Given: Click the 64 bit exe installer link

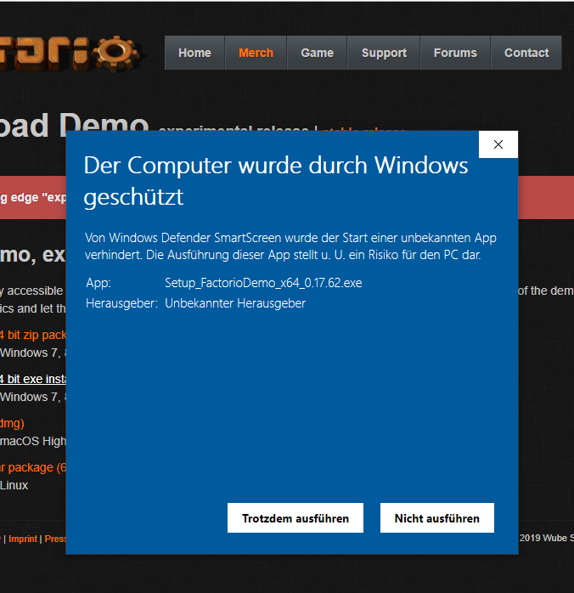Looking at the screenshot, I should click(34, 379).
